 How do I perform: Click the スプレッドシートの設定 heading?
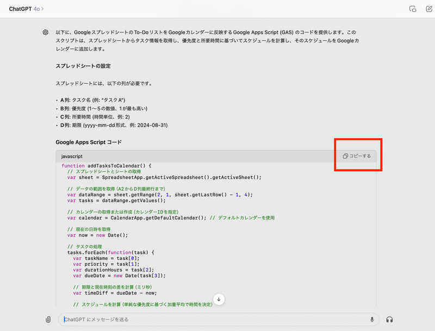click(x=83, y=66)
